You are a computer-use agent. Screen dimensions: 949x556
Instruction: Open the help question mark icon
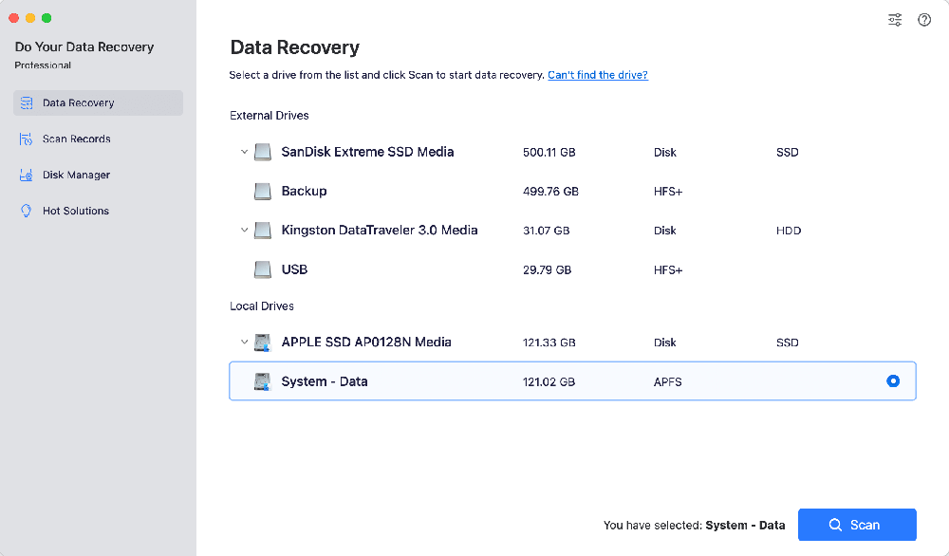click(924, 19)
